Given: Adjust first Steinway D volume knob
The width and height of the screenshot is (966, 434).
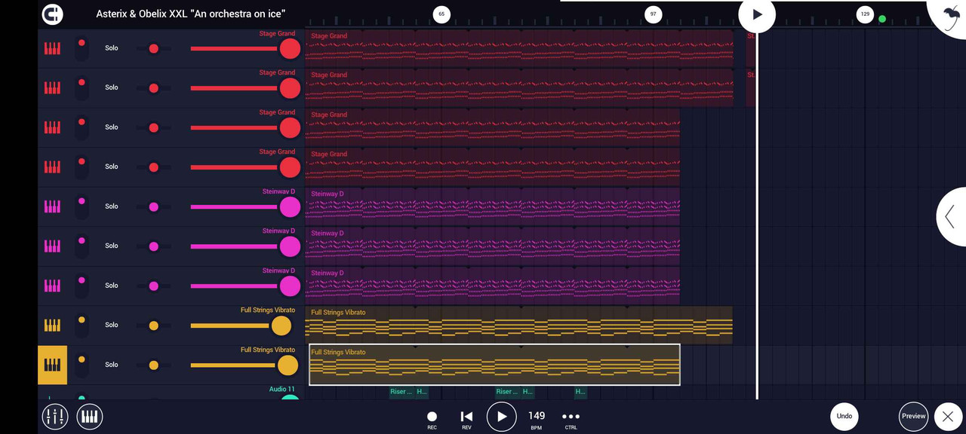Looking at the screenshot, I should (x=290, y=207).
